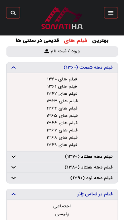Image resolution: width=124 pixels, height=220 pixels.
Task: Open فیلم های ۱۳۶۰ link
Action: click(x=62, y=79)
